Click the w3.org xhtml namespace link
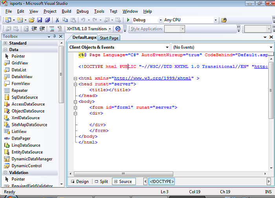This screenshot has width=275, height=198. [154, 78]
